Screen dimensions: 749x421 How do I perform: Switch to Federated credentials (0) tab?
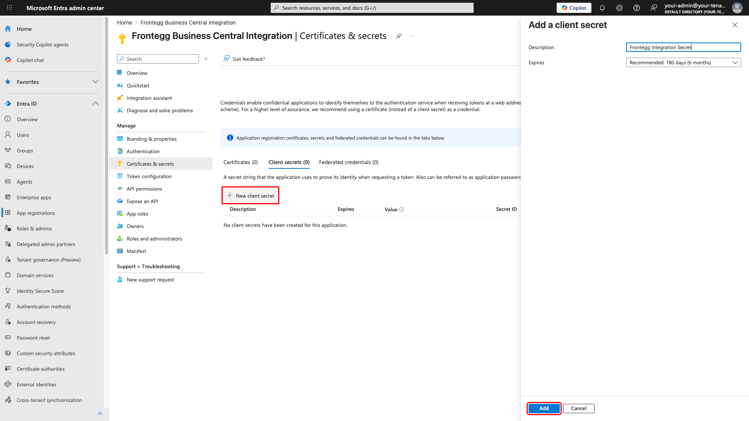coord(349,163)
